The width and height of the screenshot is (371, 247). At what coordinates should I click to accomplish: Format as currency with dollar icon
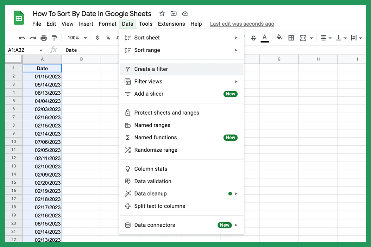(x=97, y=38)
